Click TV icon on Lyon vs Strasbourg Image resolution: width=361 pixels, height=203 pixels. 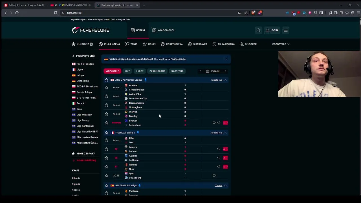[x=214, y=176]
